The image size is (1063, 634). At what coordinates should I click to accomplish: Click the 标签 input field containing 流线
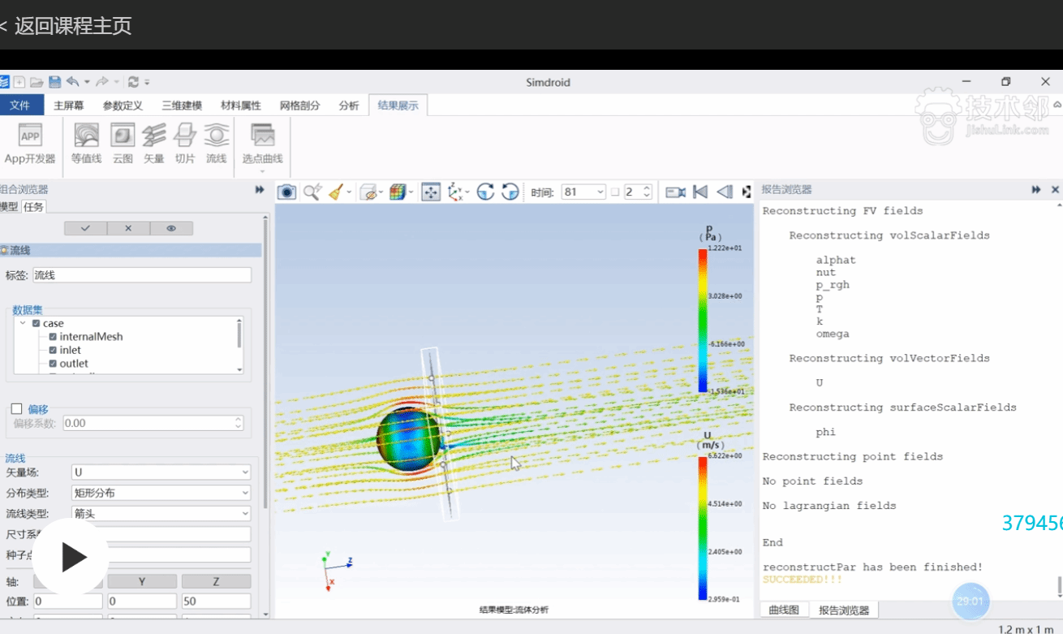142,275
